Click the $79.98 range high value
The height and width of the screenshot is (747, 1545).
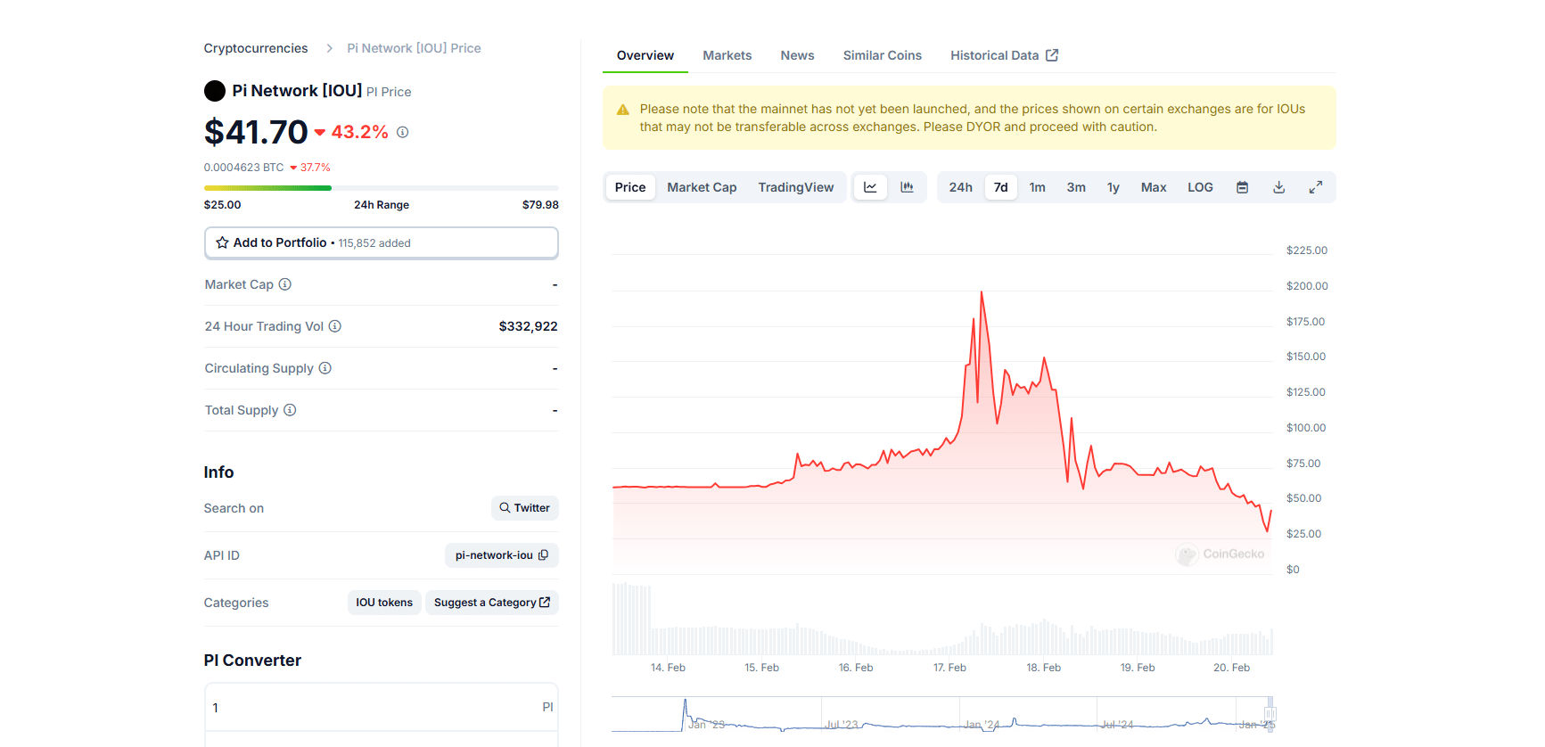[540, 205]
